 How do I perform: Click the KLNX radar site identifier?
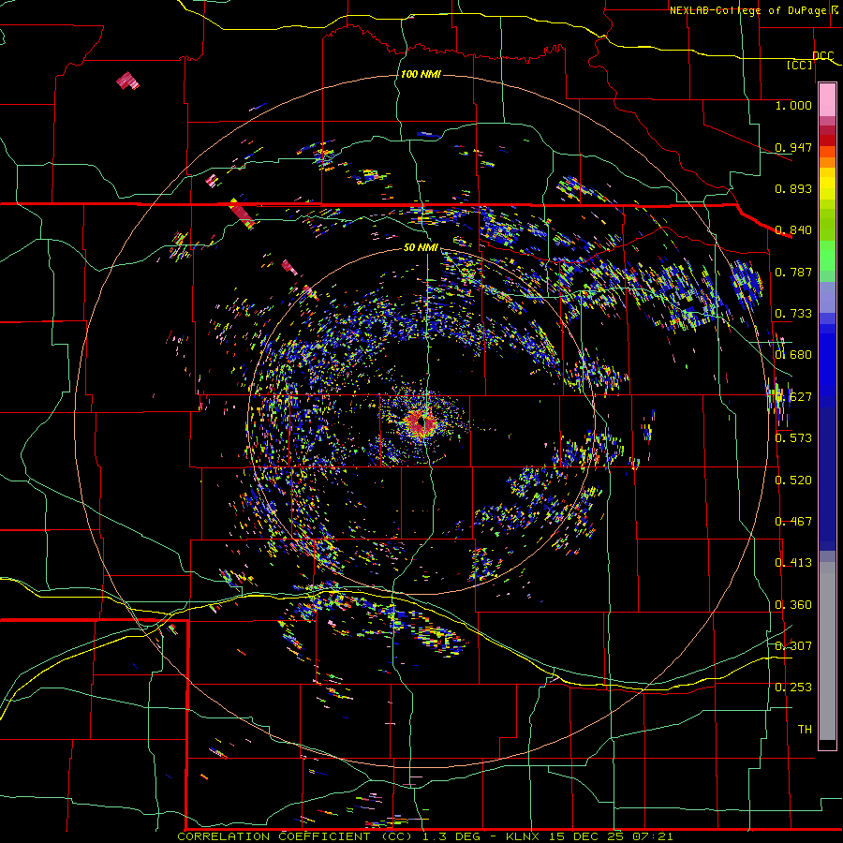coord(523,836)
